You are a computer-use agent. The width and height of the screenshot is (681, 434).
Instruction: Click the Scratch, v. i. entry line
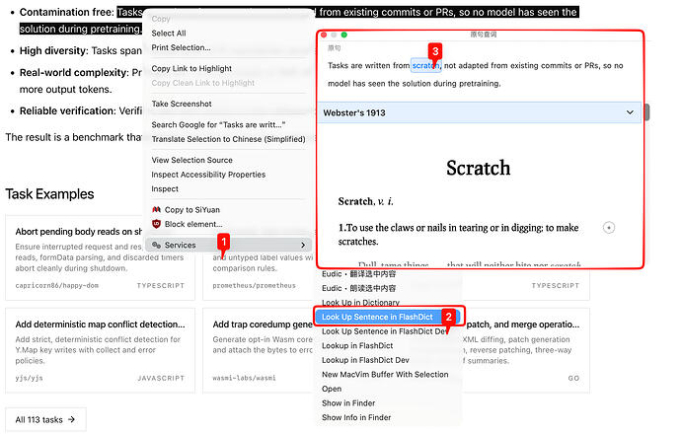(365, 201)
